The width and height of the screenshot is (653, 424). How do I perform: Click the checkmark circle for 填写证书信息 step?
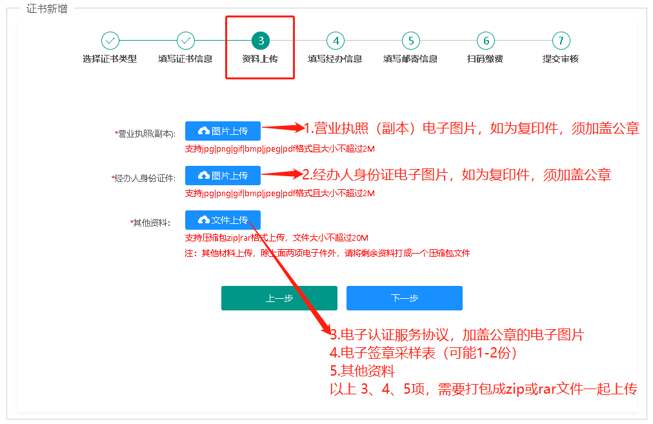tap(185, 40)
